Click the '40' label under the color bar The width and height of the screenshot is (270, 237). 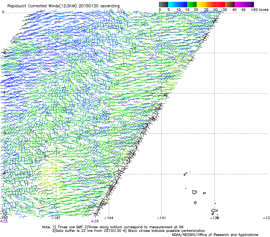(234, 10)
